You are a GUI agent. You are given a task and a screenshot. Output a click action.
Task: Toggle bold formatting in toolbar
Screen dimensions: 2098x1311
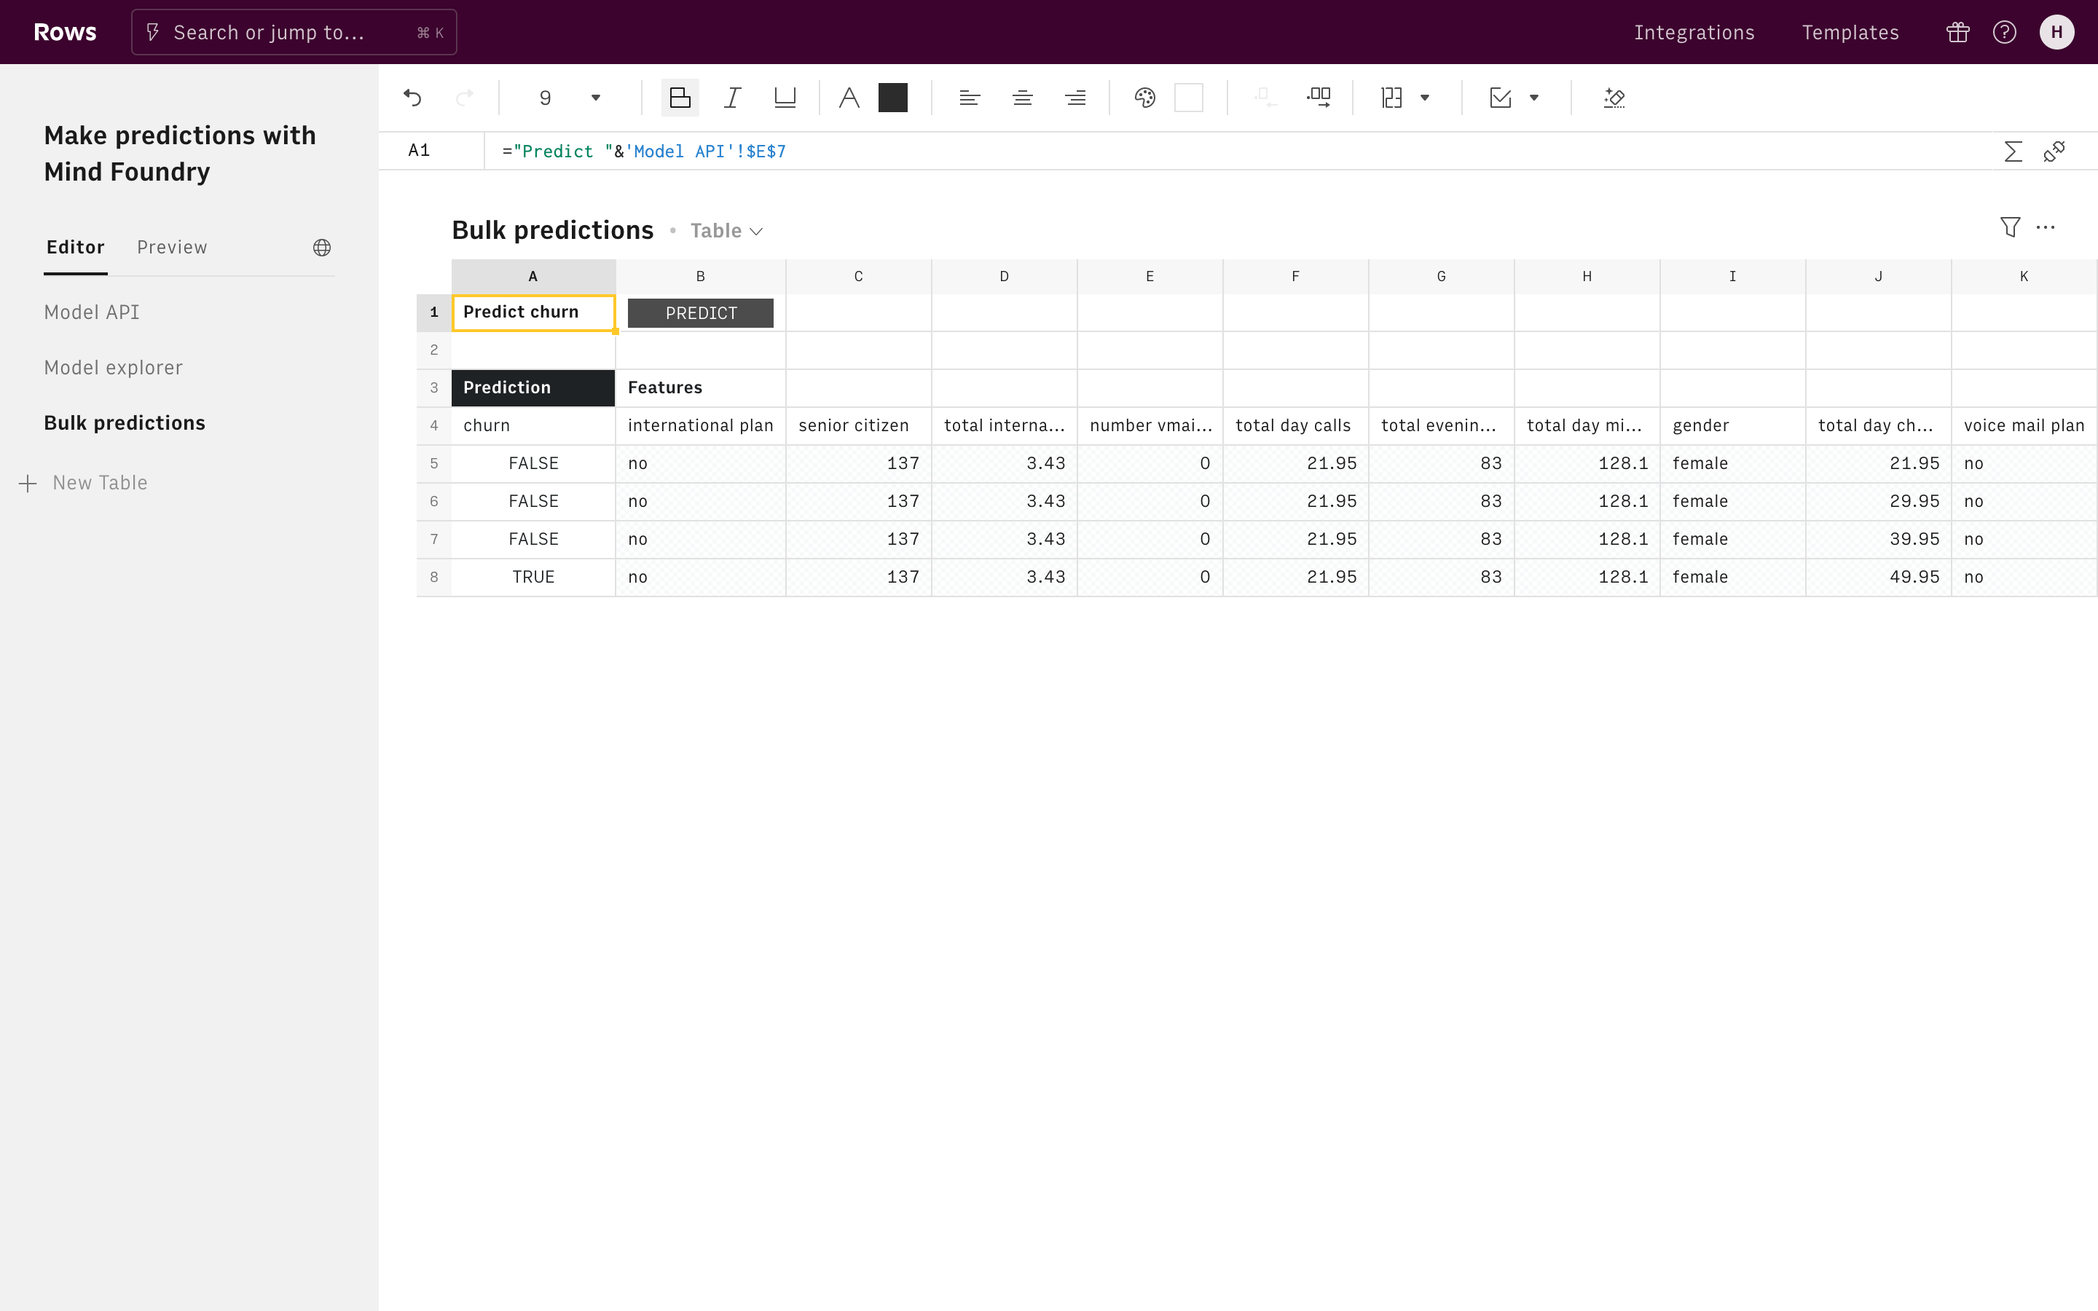tap(680, 98)
